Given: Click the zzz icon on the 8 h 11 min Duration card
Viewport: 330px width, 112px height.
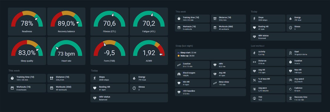Looking at the screenshot, I should click(x=179, y=65).
